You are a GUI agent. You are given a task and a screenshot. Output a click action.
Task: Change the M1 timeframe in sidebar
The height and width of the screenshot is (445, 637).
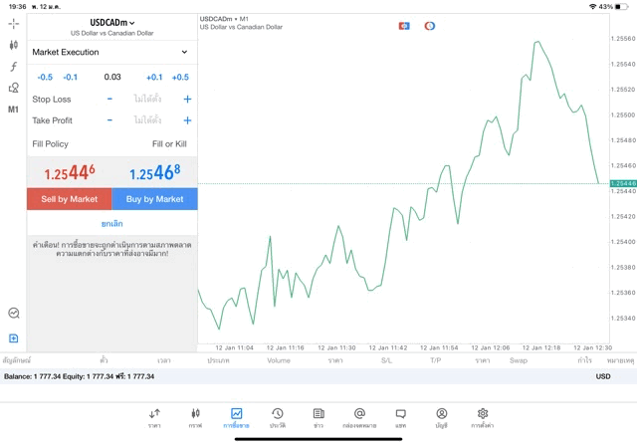click(x=14, y=110)
